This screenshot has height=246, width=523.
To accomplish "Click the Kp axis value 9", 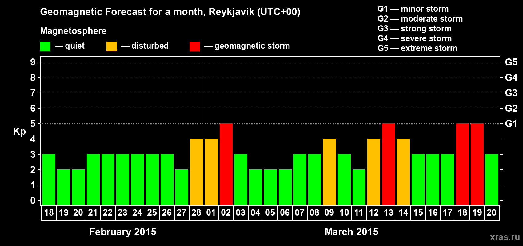I will pos(33,62).
